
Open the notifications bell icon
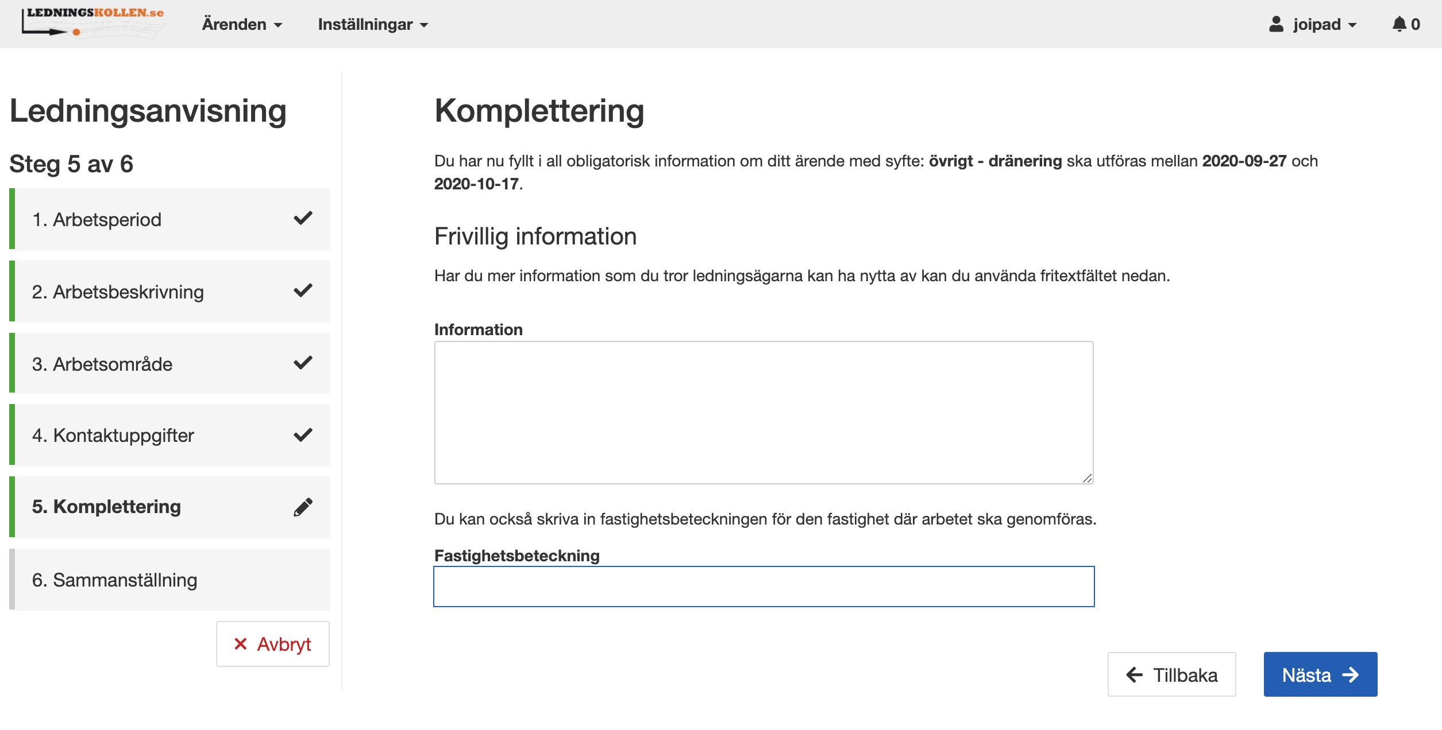[1398, 24]
